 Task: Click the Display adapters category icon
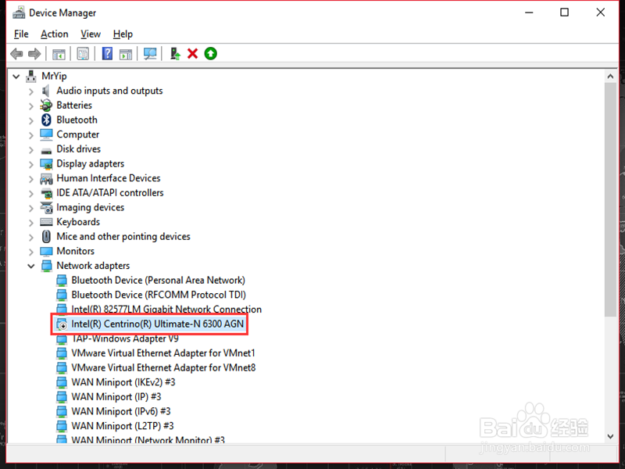click(x=46, y=164)
